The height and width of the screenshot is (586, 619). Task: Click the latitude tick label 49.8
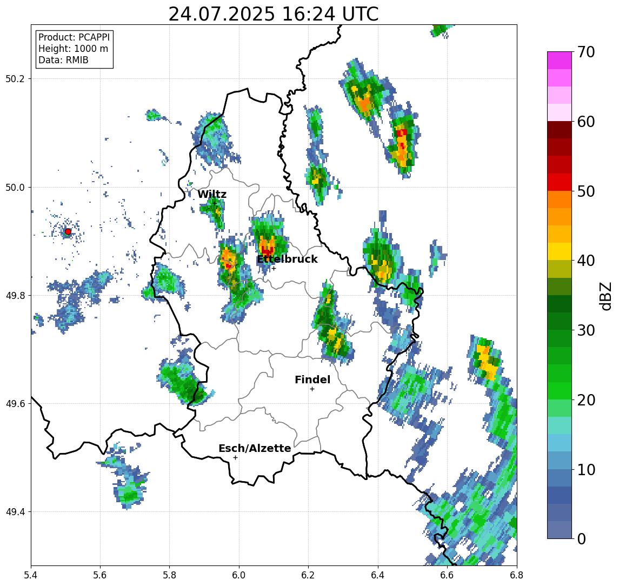(x=15, y=295)
